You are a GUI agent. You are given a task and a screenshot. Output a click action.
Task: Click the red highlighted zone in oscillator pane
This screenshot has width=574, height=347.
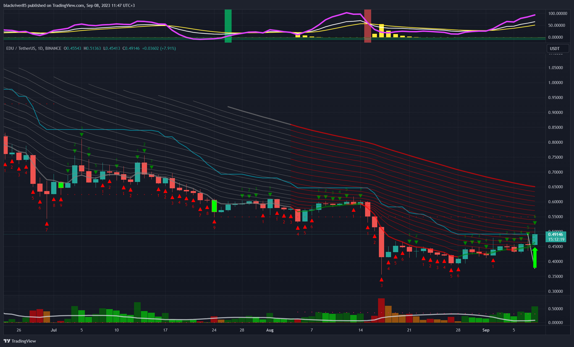[x=368, y=26]
